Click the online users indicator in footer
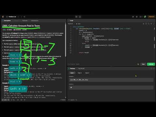This screenshot has width=156, height=117. tap(63, 100)
